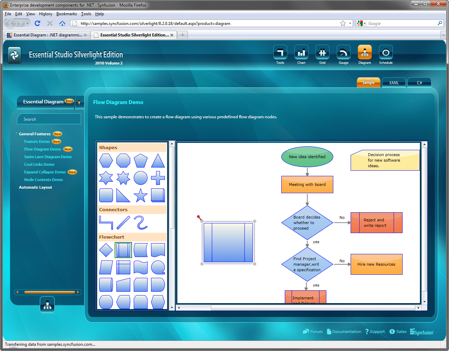Viewport: 449px width, 351px height.
Task: Click the Grid component icon
Action: coord(322,54)
